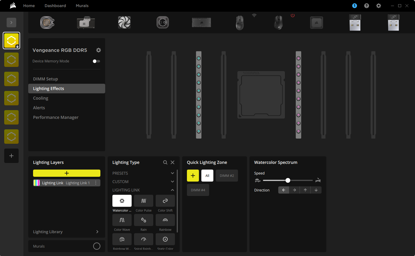Choose the Color Pulse lighting type
This screenshot has height=256, width=415.
144,201
